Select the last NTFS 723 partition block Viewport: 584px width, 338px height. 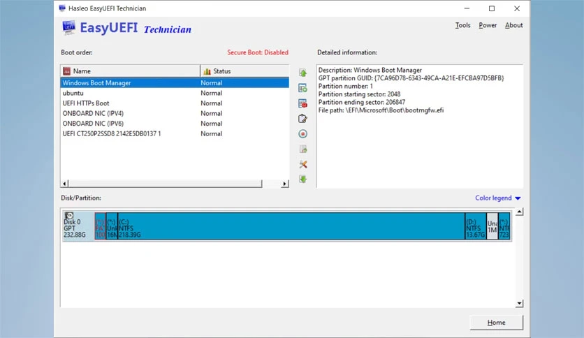[504, 226]
